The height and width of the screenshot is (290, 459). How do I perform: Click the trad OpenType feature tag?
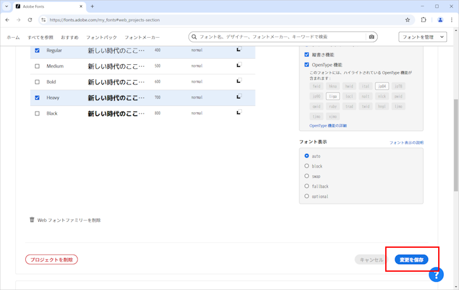coord(349,106)
